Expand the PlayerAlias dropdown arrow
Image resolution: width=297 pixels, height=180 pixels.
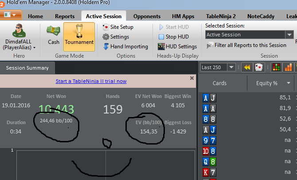point(34,47)
